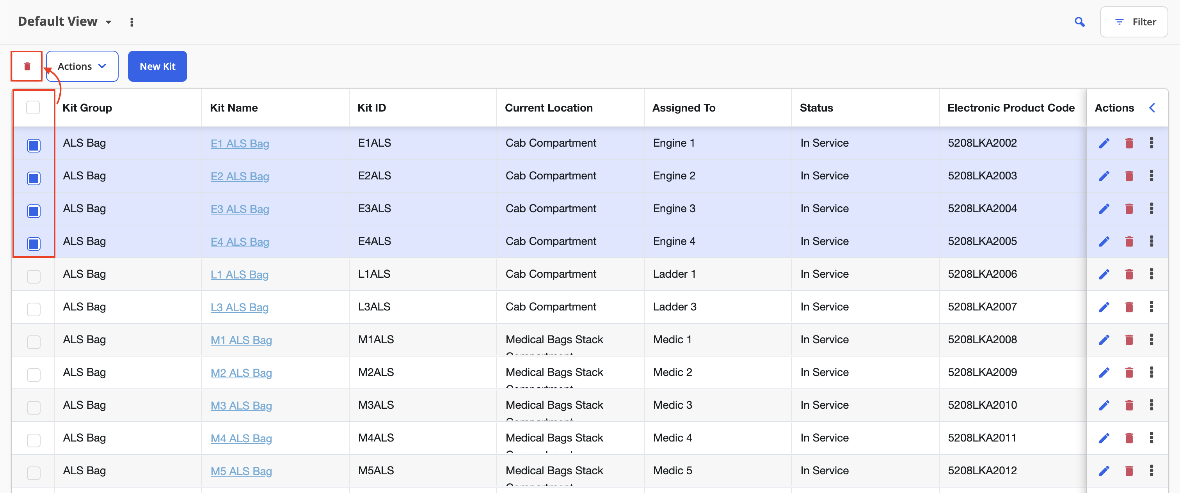This screenshot has width=1180, height=493.
Task: Delete the E3 ALS Bag row
Action: click(1129, 209)
